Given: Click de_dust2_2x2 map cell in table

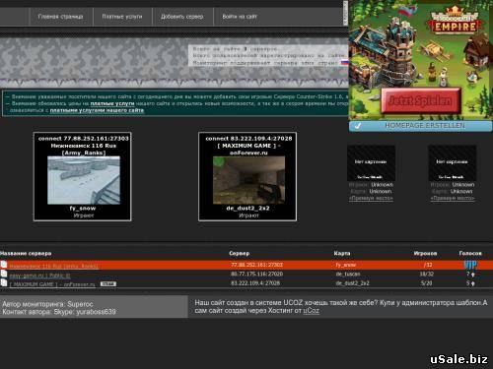Looking at the screenshot, I should pyautogui.click(x=352, y=283).
